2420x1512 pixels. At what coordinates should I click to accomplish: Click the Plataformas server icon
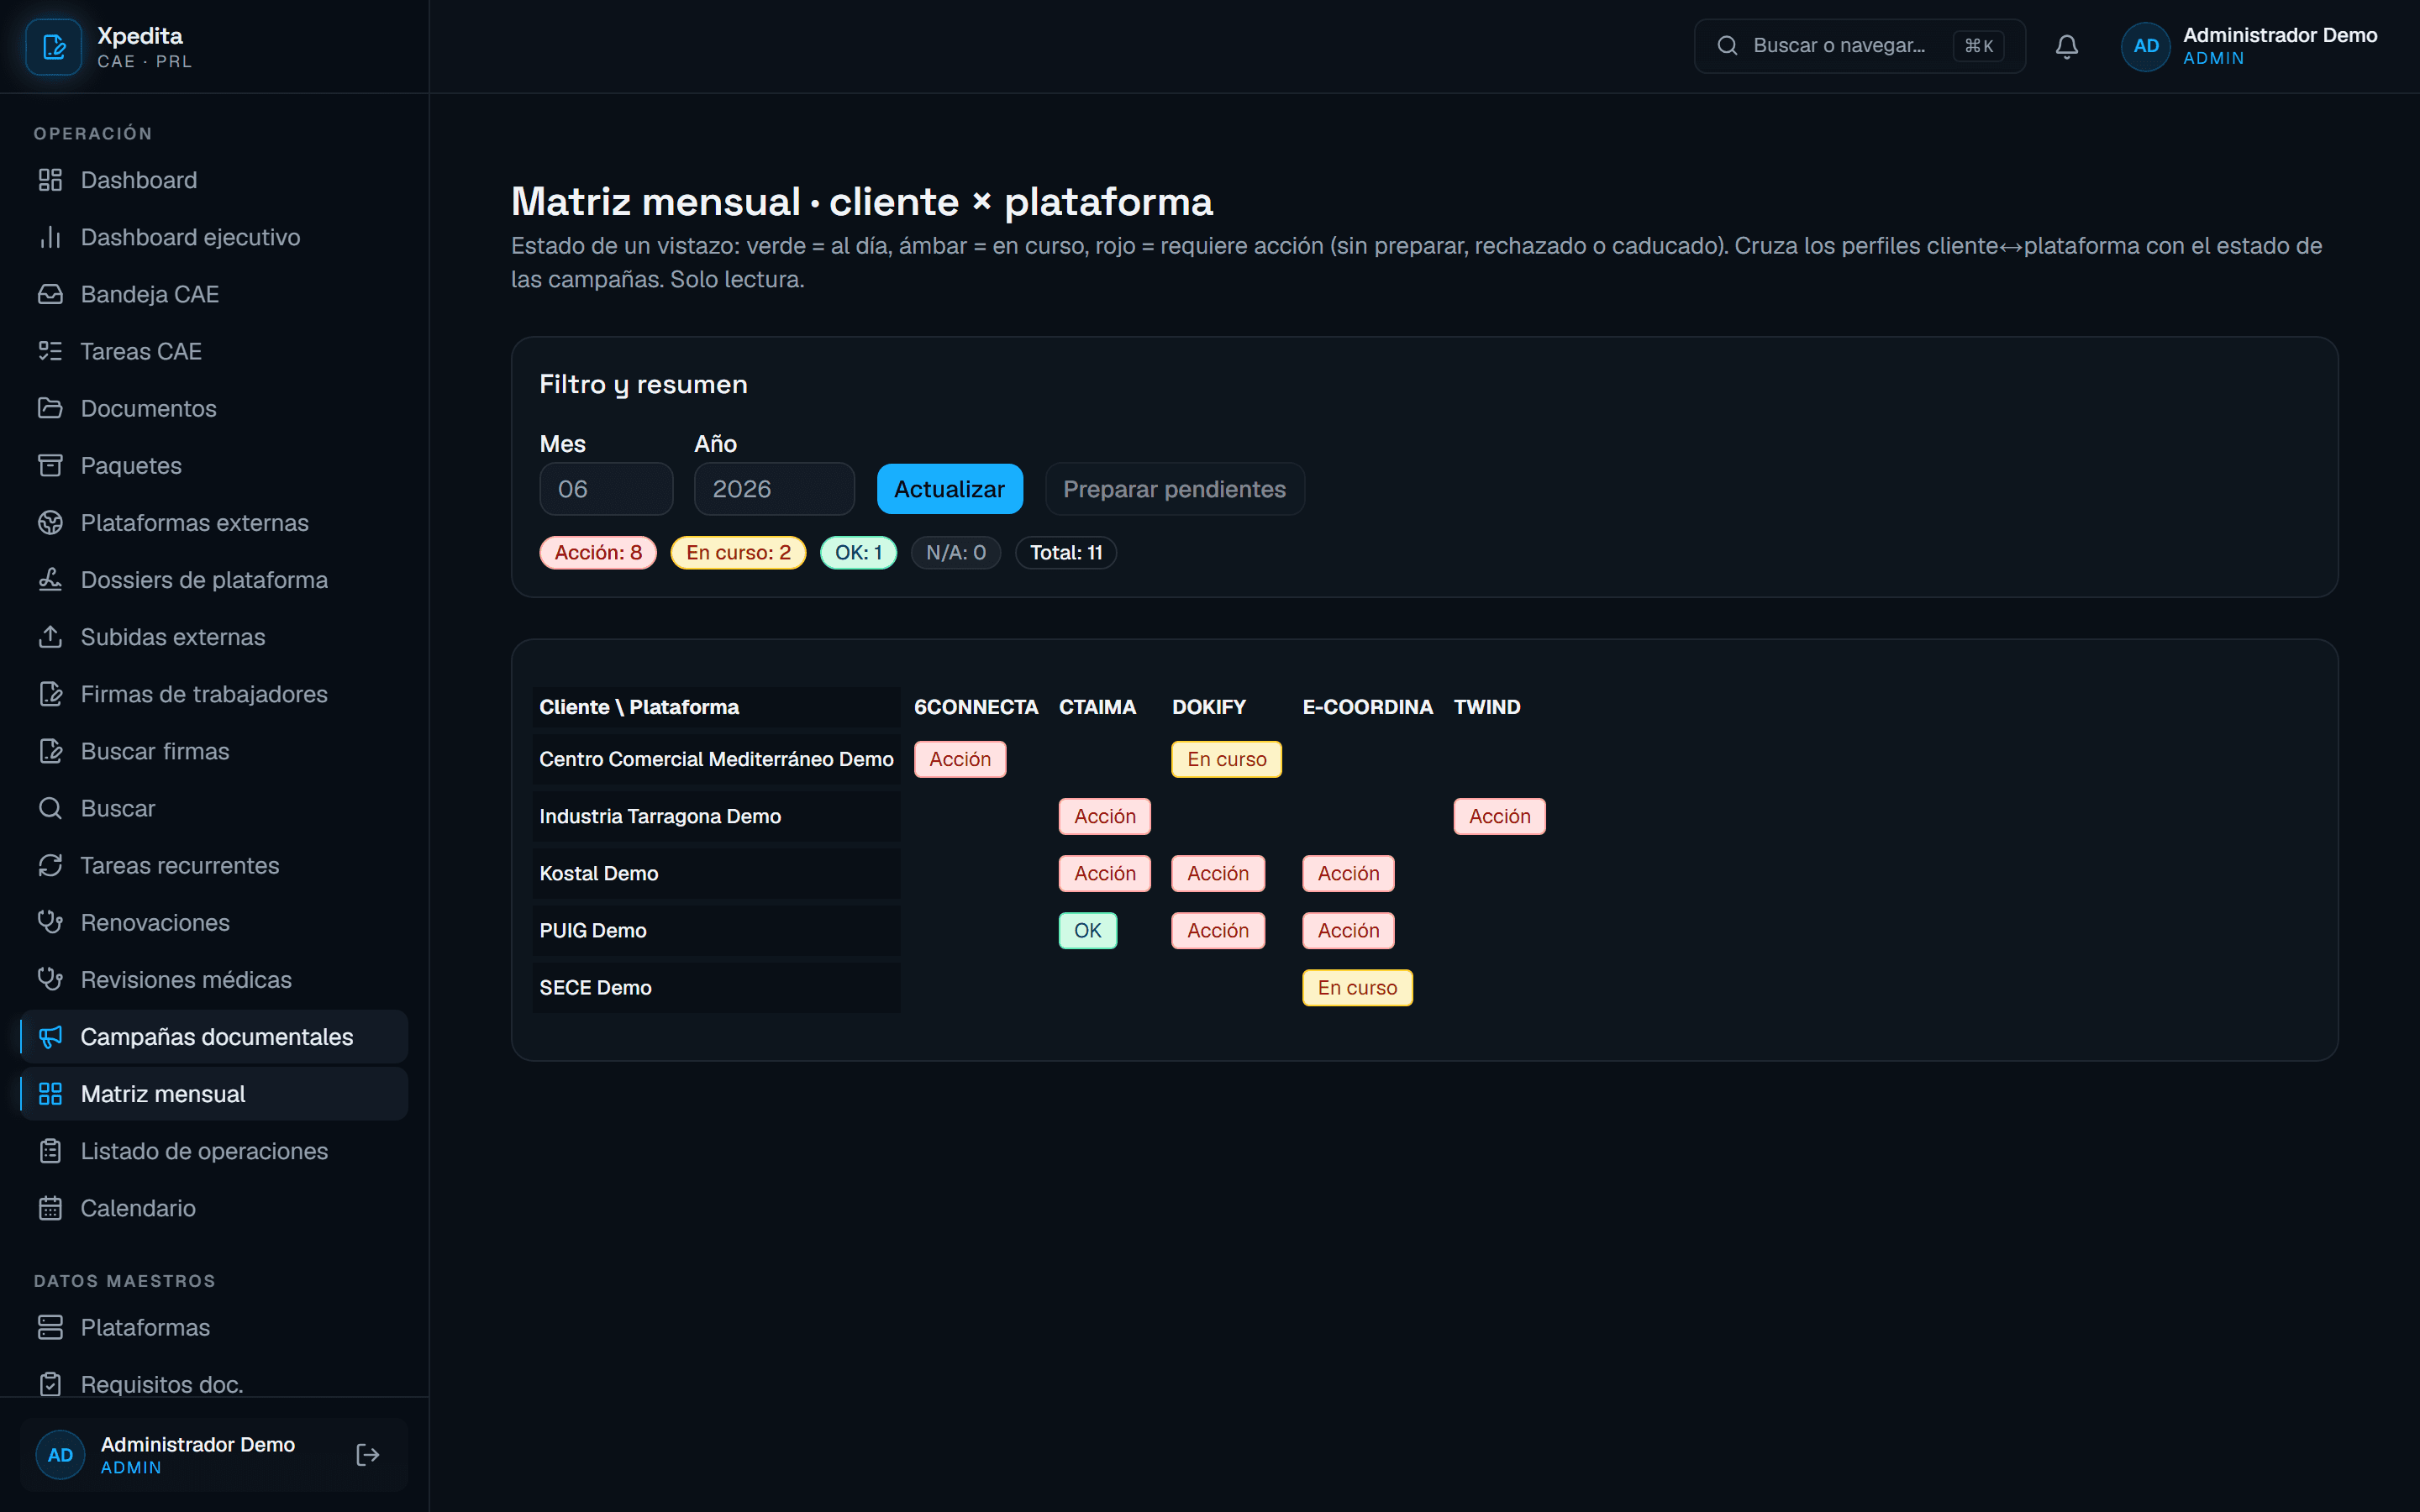click(50, 1327)
